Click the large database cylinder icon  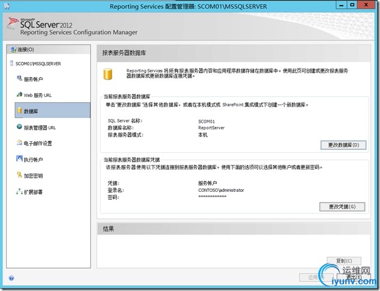pyautogui.click(x=108, y=74)
